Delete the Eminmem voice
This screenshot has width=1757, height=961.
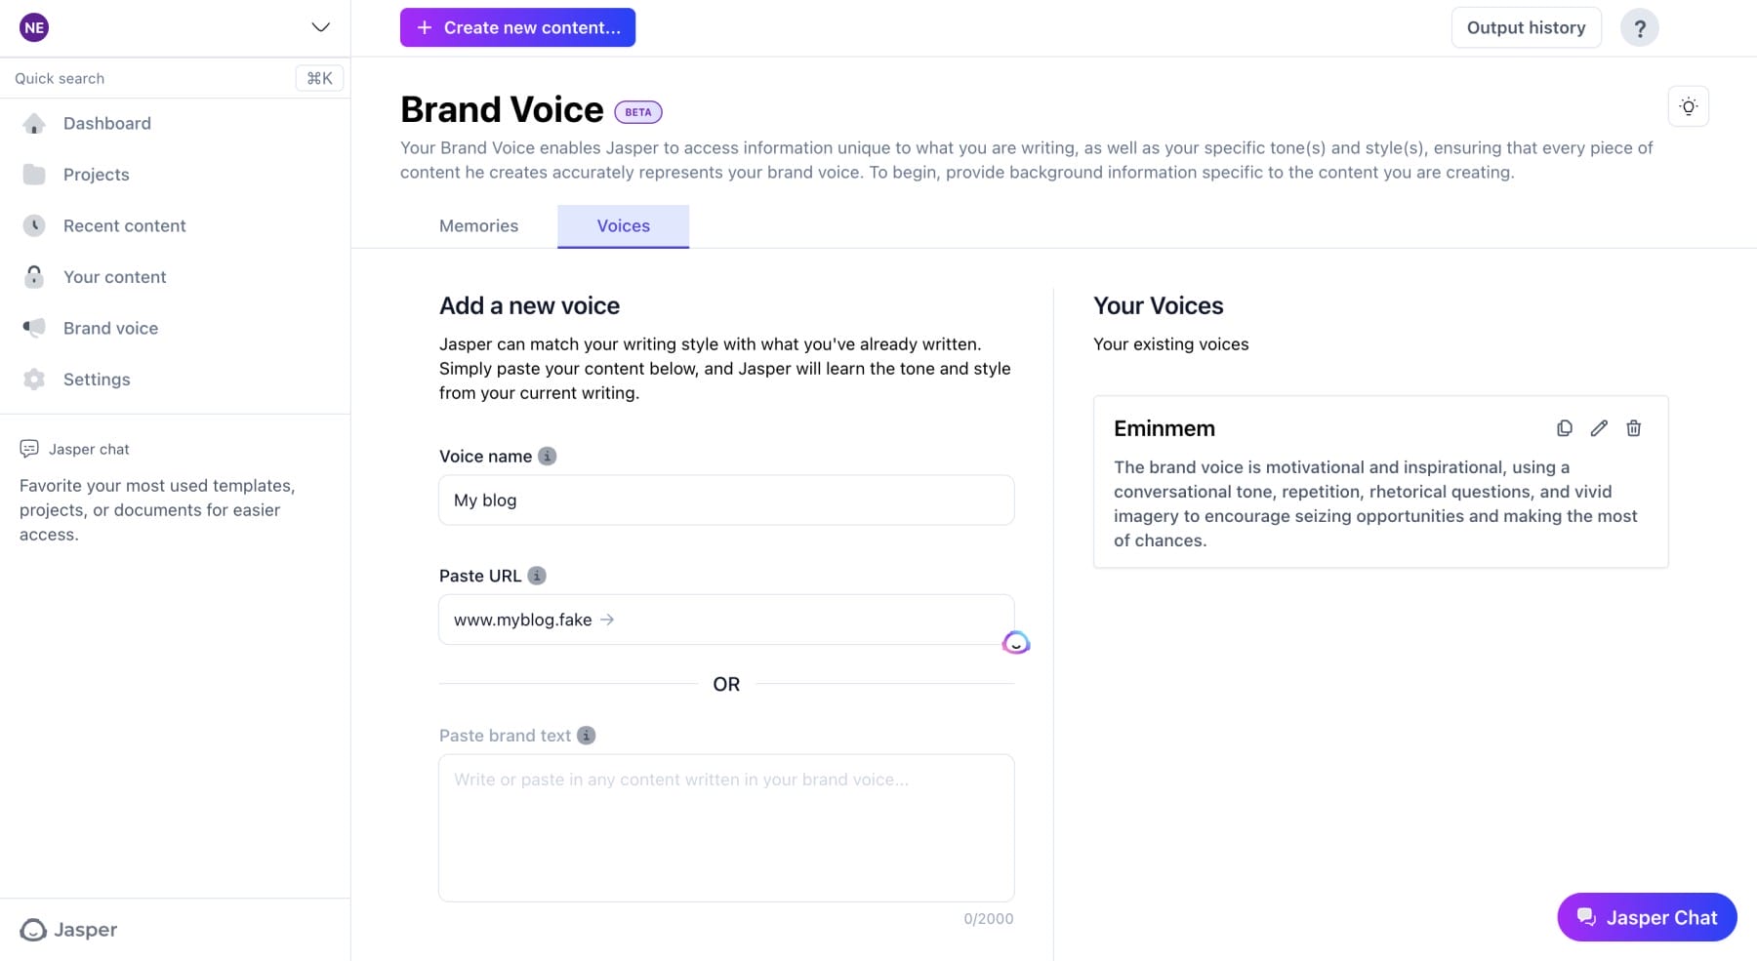[x=1633, y=428]
